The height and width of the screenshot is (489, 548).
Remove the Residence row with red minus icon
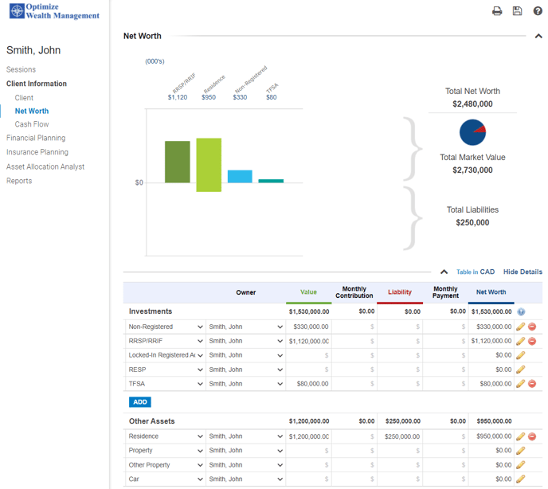click(x=532, y=436)
